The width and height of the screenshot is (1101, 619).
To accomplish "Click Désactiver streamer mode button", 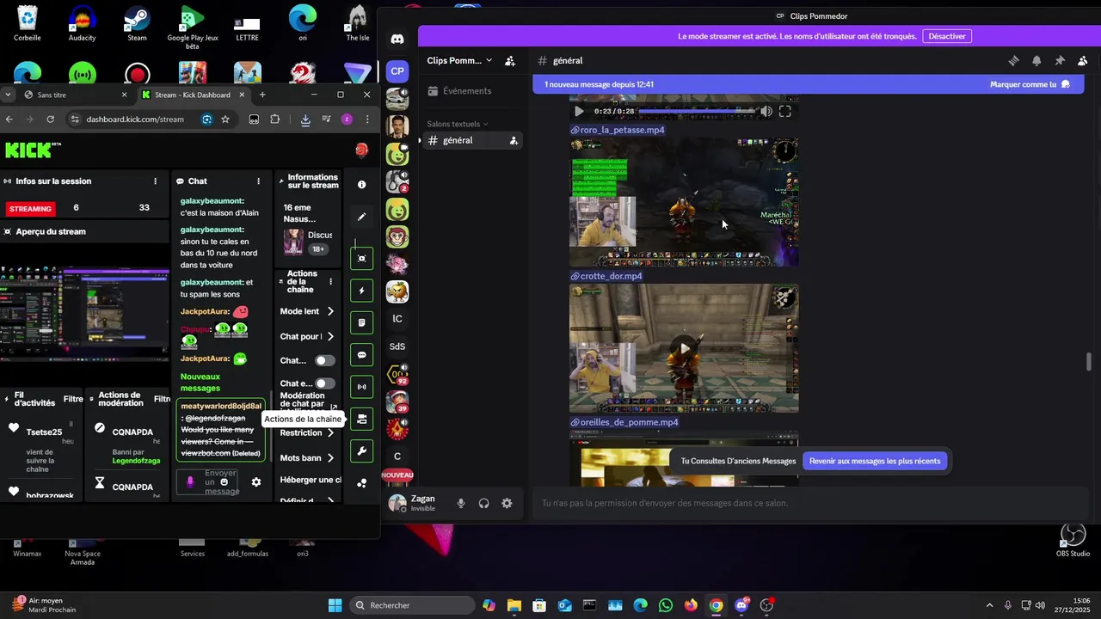I will point(947,36).
